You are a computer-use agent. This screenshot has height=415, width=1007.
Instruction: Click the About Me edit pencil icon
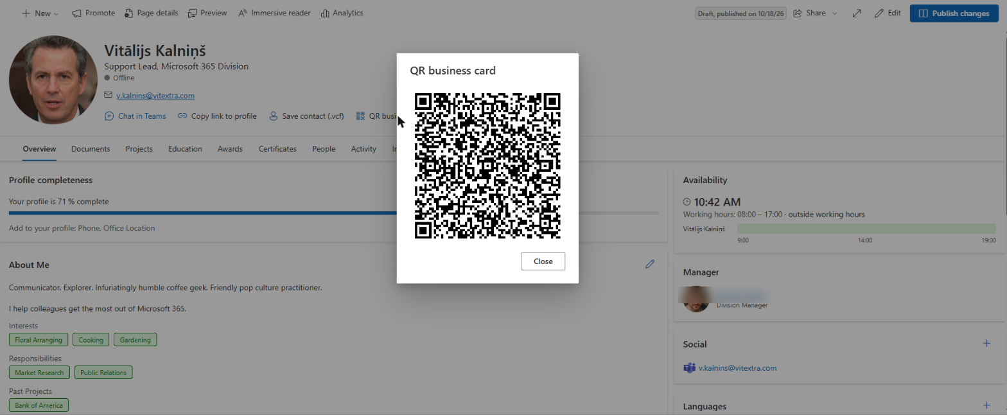(650, 264)
